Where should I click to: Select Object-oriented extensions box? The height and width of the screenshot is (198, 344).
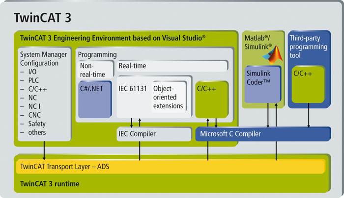pyautogui.click(x=169, y=97)
